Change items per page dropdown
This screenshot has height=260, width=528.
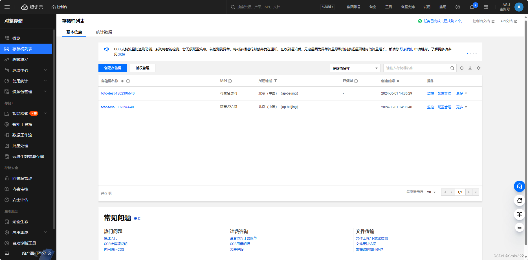(431, 192)
